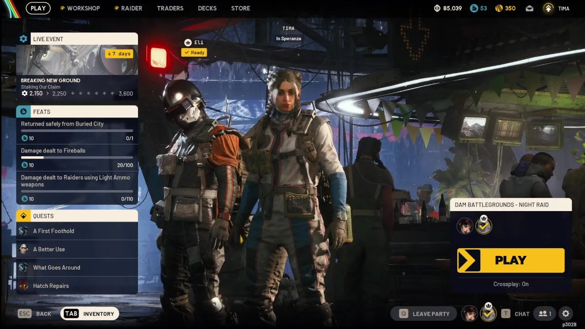Click the Buried City feat progress bar
Image resolution: width=585 pixels, height=329 pixels.
pyautogui.click(x=77, y=131)
